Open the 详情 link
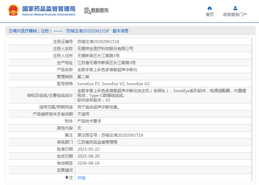 (81, 178)
